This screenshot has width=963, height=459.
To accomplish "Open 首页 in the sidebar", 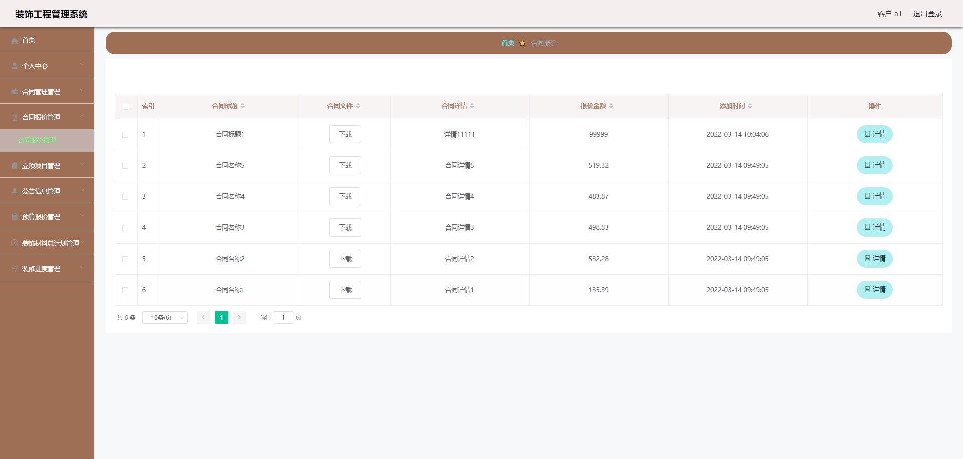I will tap(47, 40).
